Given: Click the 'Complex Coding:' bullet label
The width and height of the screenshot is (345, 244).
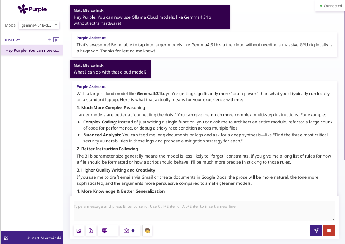Looking at the screenshot, I should [x=100, y=122].
